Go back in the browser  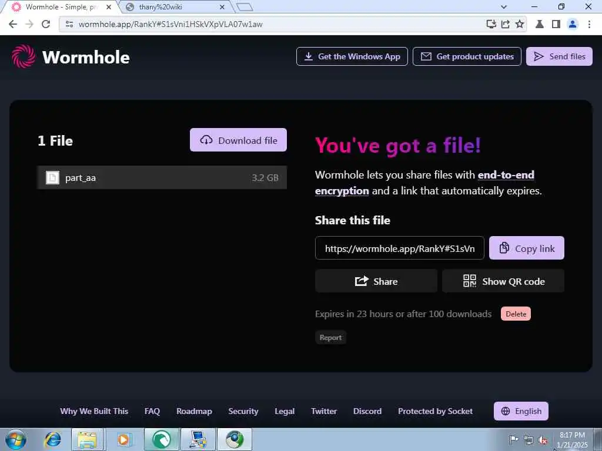pos(13,24)
